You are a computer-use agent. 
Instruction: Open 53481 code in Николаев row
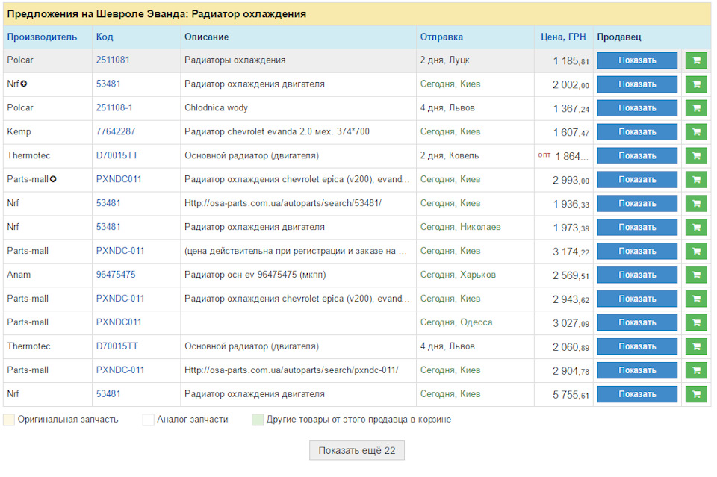[108, 227]
